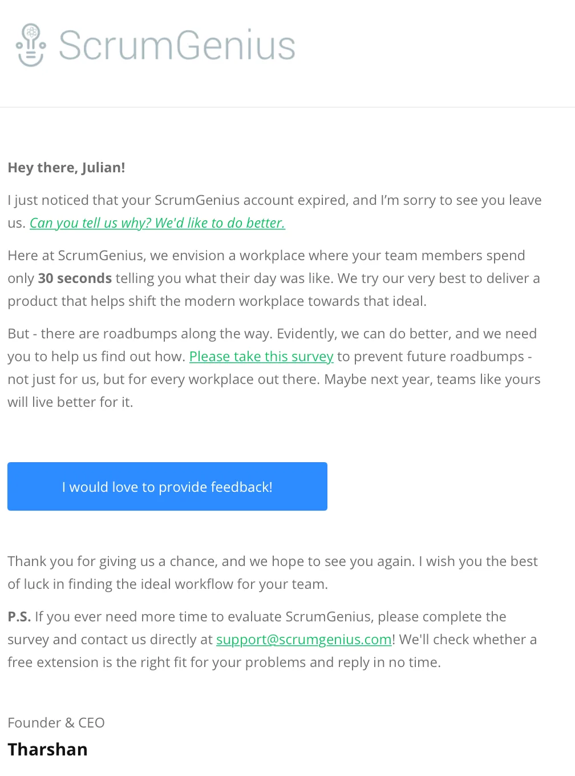The height and width of the screenshot is (776, 575).
Task: Click the paragraph starting 'But - there are roadbumps'
Action: coord(274,368)
